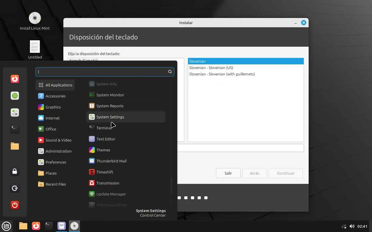Launch Transmission from the applications list
Viewport: 372px width, 232px height.
coord(126,183)
